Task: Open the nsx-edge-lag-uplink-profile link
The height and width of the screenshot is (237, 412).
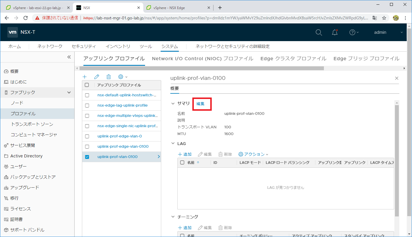Action: (x=122, y=105)
